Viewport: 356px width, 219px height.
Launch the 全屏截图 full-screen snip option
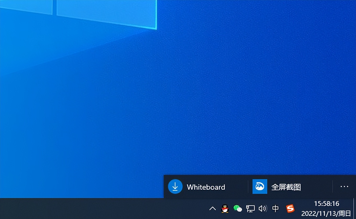290,187
